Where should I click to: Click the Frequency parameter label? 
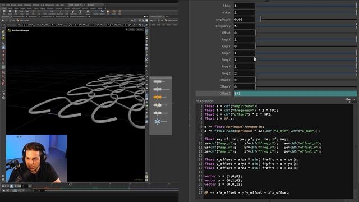point(223,26)
